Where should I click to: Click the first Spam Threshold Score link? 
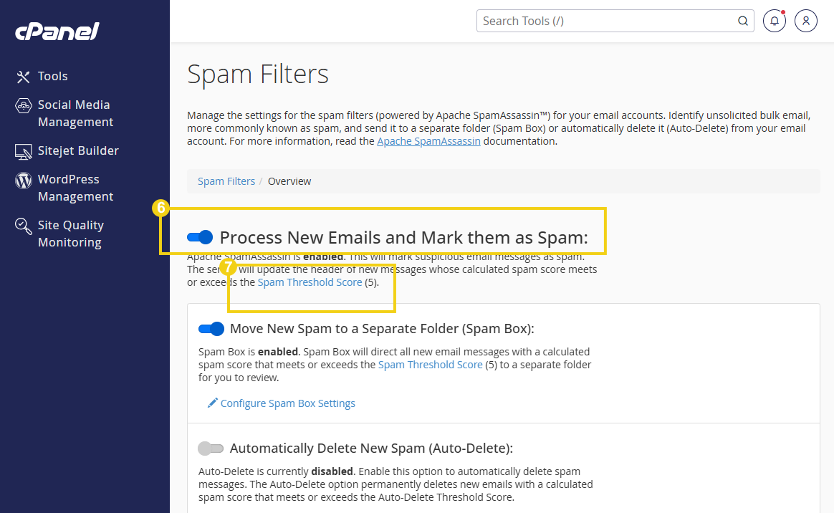[x=310, y=282]
